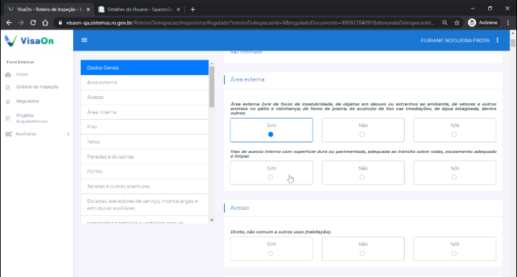Image resolution: width=517 pixels, height=277 pixels.
Task: Click the browser forward arrow
Action: tap(21, 22)
